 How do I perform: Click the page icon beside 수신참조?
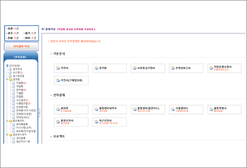[x=13, y=100]
